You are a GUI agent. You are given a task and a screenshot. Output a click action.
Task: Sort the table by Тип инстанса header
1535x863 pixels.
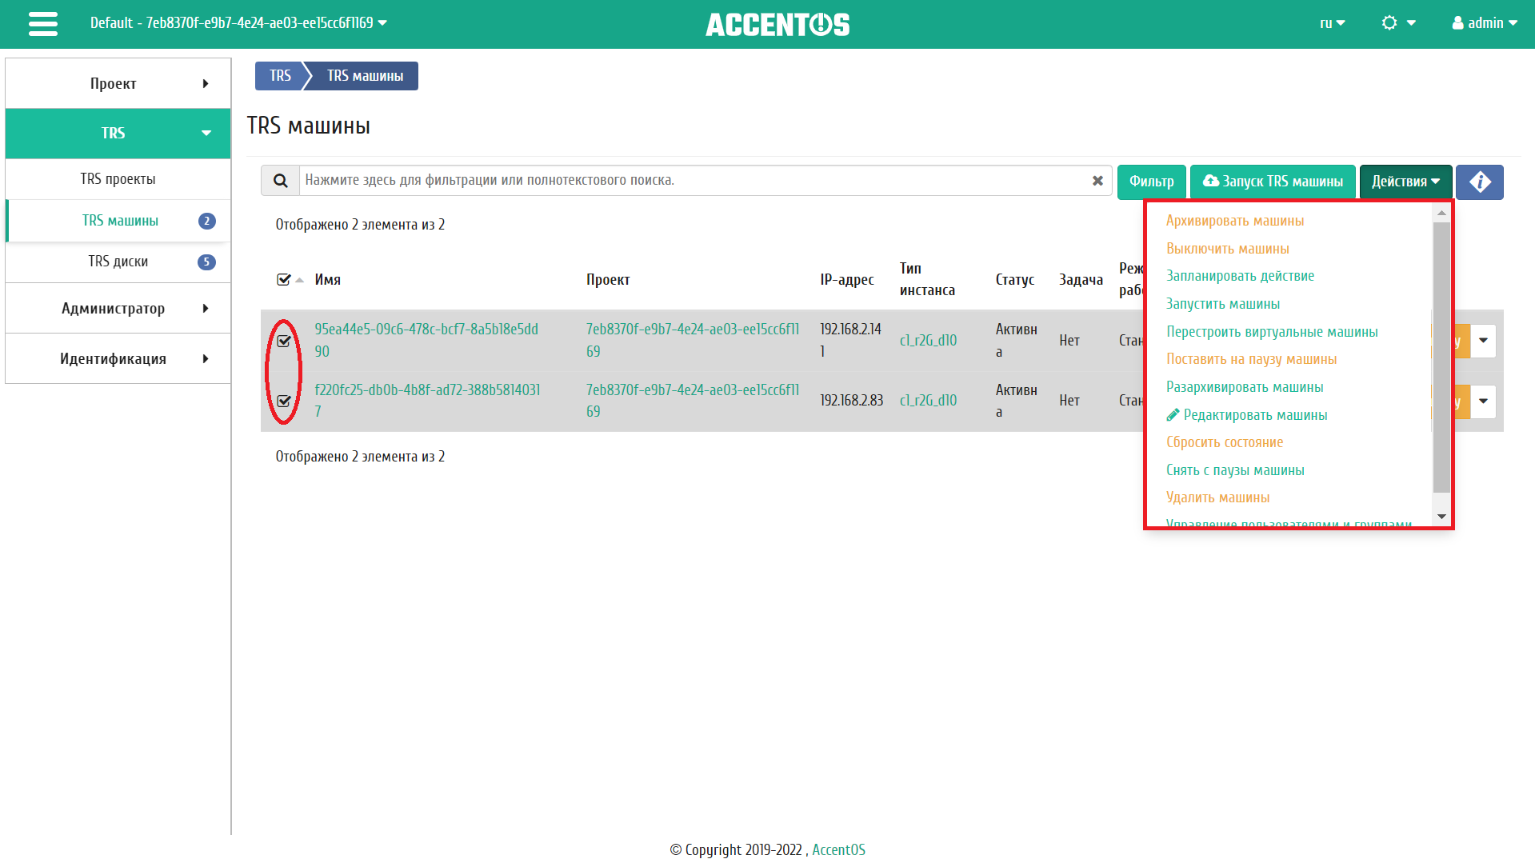(927, 280)
